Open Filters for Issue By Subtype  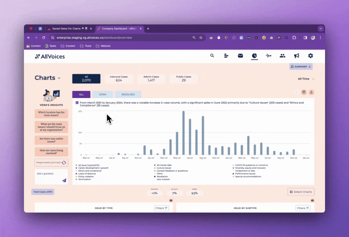tap(303, 208)
